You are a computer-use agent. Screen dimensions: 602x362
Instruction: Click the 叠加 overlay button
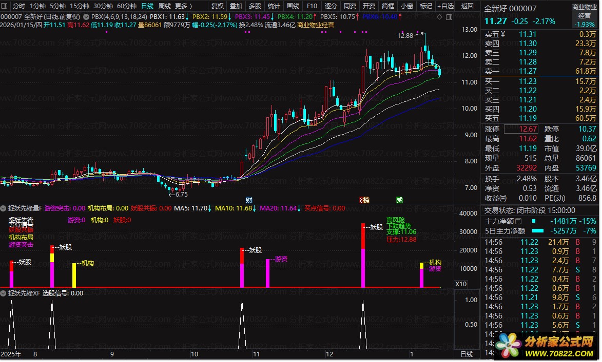[x=236, y=6]
